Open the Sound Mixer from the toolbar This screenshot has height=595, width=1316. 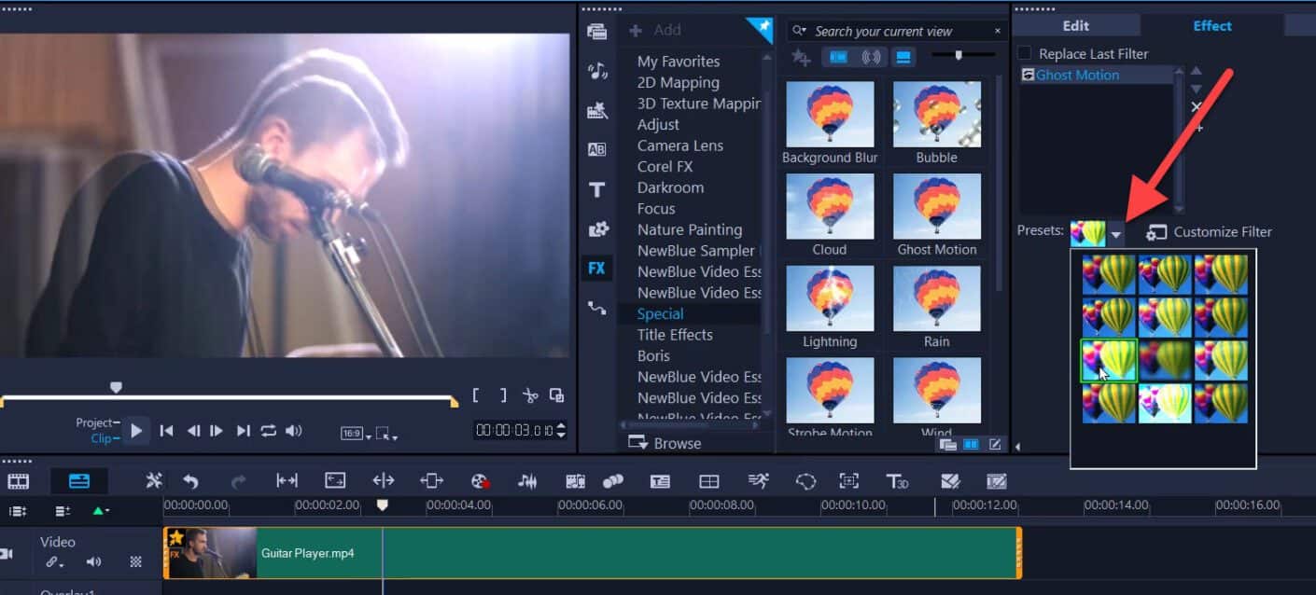coord(527,480)
